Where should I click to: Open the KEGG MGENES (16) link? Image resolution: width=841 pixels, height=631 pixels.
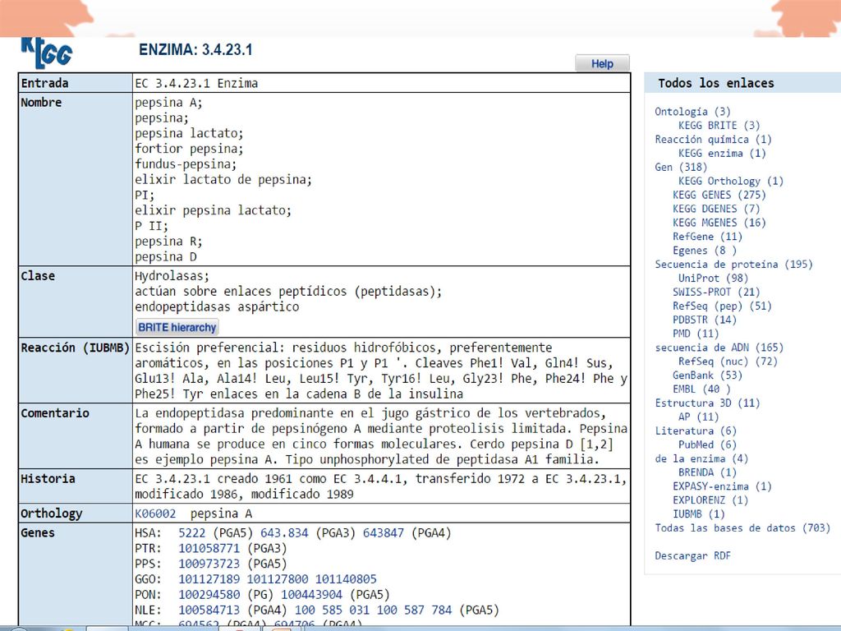[x=719, y=223]
